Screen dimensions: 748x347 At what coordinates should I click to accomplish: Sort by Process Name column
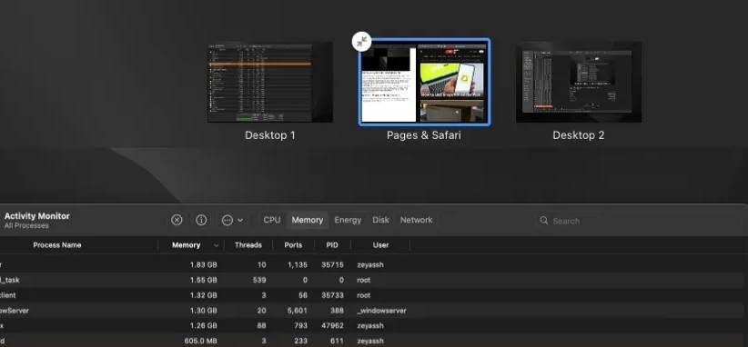click(x=56, y=245)
